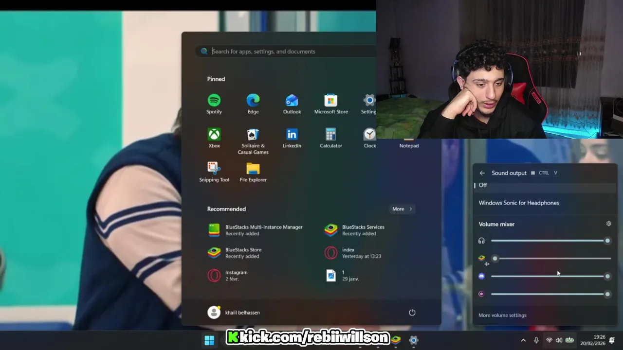Open the Spotify pinned app
Viewport: 623px width, 350px height.
214,104
